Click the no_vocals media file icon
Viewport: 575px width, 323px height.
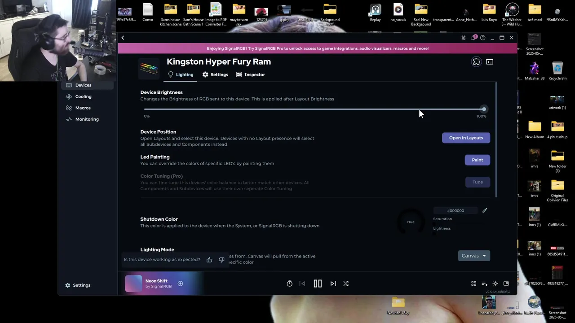point(398,13)
